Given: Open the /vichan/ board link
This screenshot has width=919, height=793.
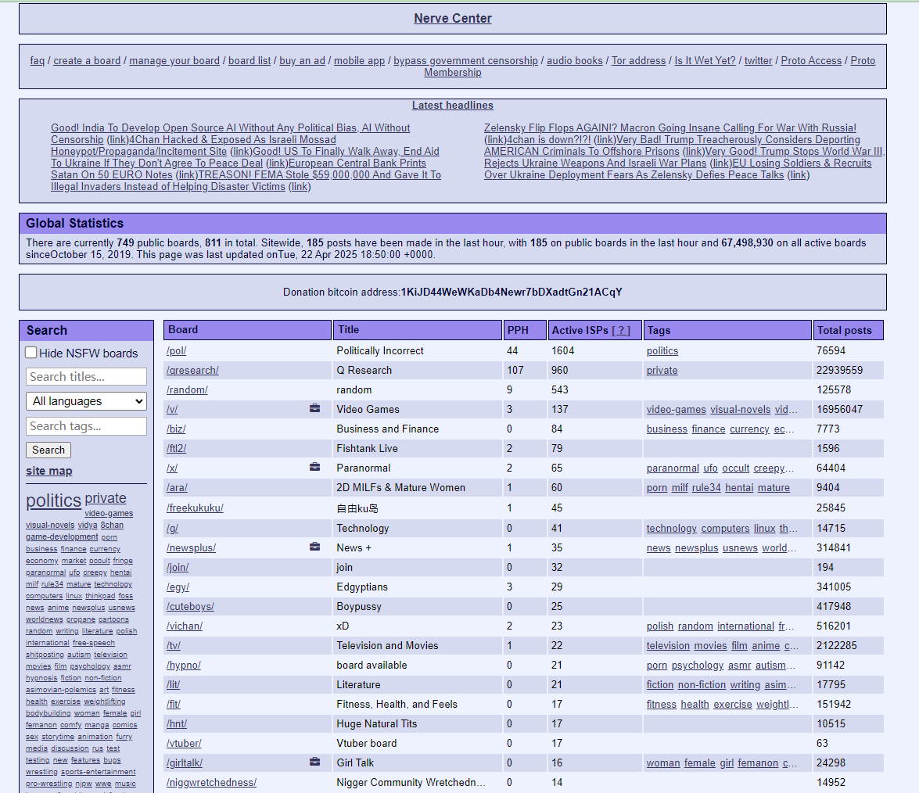Looking at the screenshot, I should [185, 626].
